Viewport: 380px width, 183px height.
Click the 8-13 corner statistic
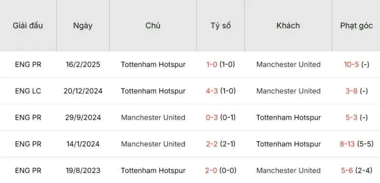(347, 144)
